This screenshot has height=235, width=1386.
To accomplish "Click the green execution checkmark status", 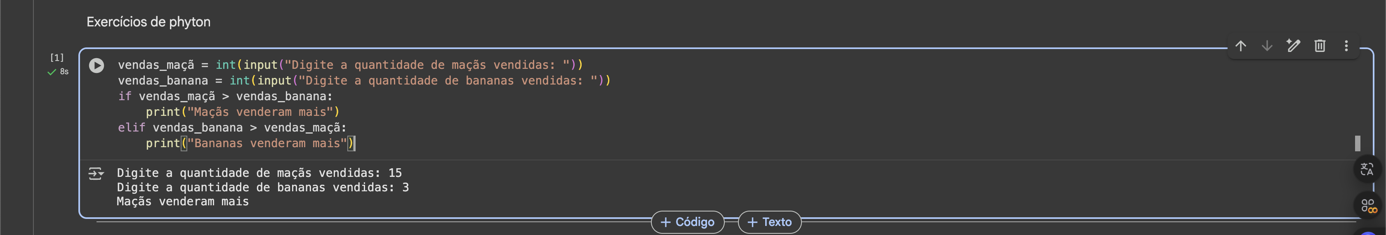I will [52, 72].
